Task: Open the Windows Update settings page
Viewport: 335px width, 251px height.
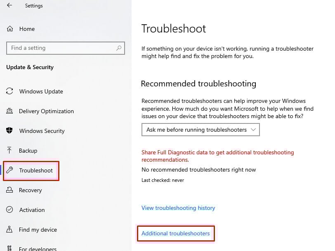Action: coord(41,91)
